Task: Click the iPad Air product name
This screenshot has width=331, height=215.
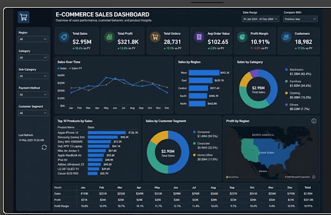Action: [62, 160]
